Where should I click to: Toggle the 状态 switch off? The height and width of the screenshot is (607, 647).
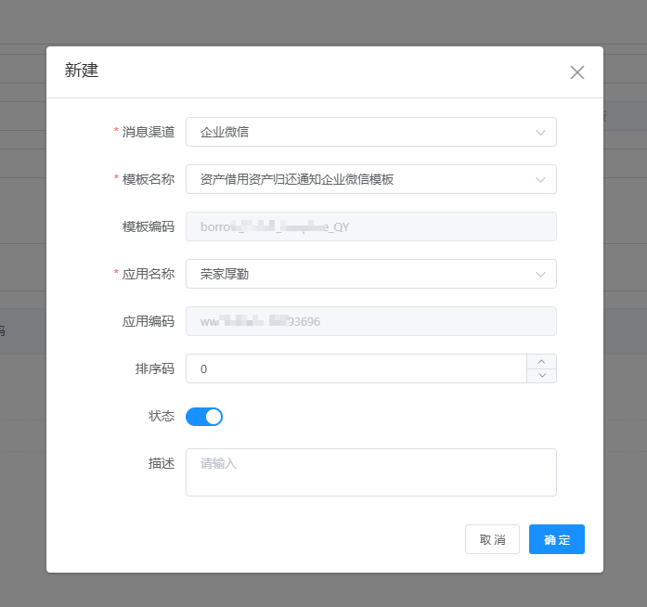coord(204,417)
